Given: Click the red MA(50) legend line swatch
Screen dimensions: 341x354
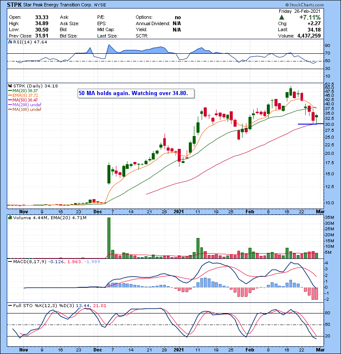Looking at the screenshot, I should tap(10, 100).
